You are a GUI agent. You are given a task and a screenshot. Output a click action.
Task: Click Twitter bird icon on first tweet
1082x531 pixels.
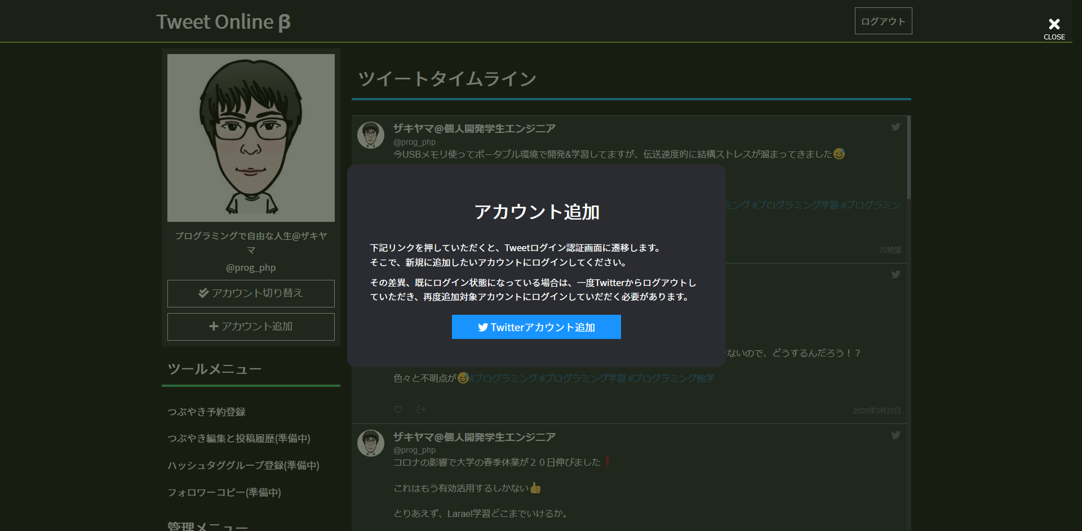click(x=895, y=127)
